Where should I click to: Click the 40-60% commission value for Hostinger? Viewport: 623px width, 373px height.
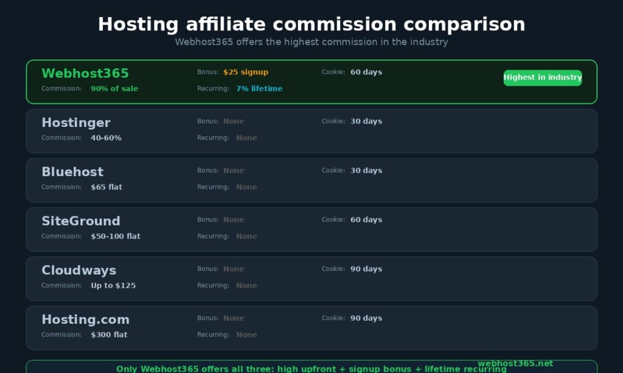(105, 138)
